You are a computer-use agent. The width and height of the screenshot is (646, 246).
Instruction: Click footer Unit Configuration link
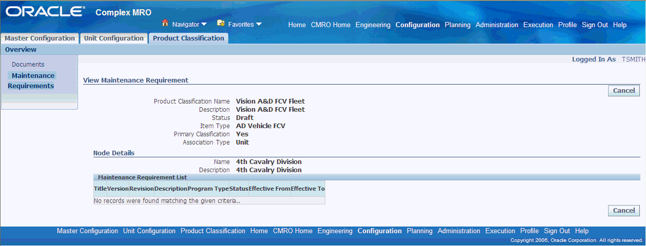(x=149, y=231)
